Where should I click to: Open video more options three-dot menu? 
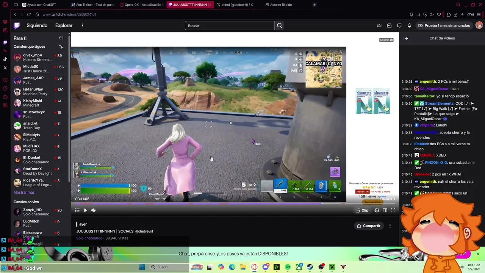tap(390, 226)
